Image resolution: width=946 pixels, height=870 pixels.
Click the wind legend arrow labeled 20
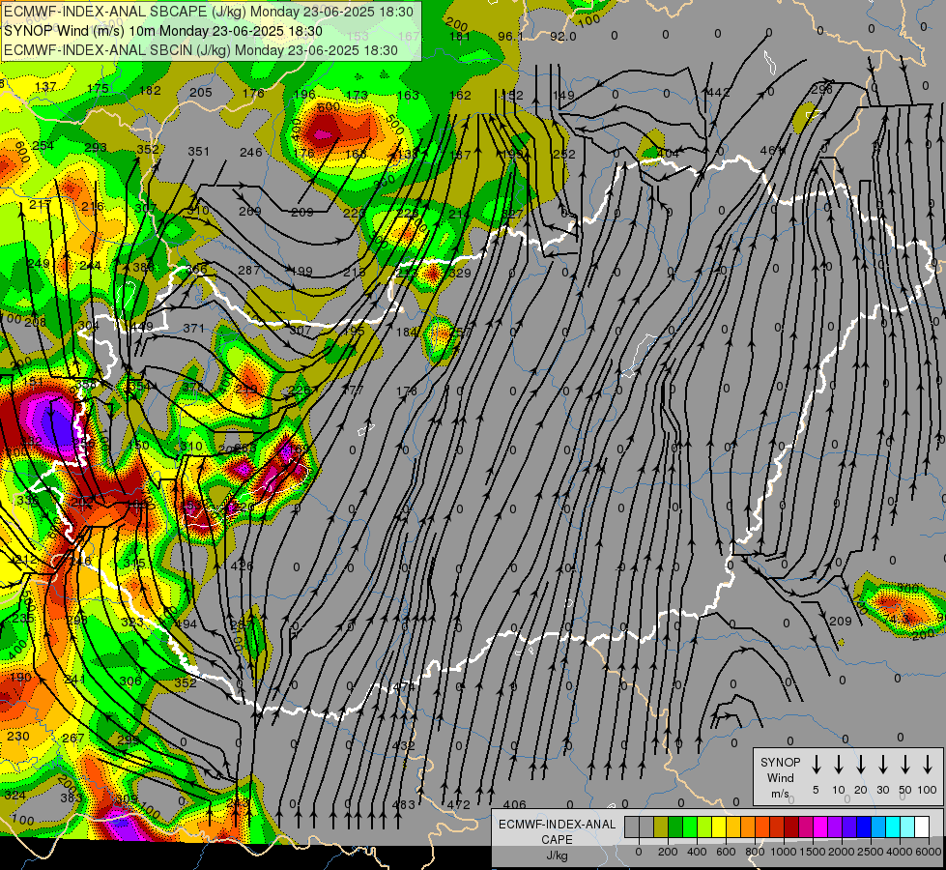coord(861,765)
